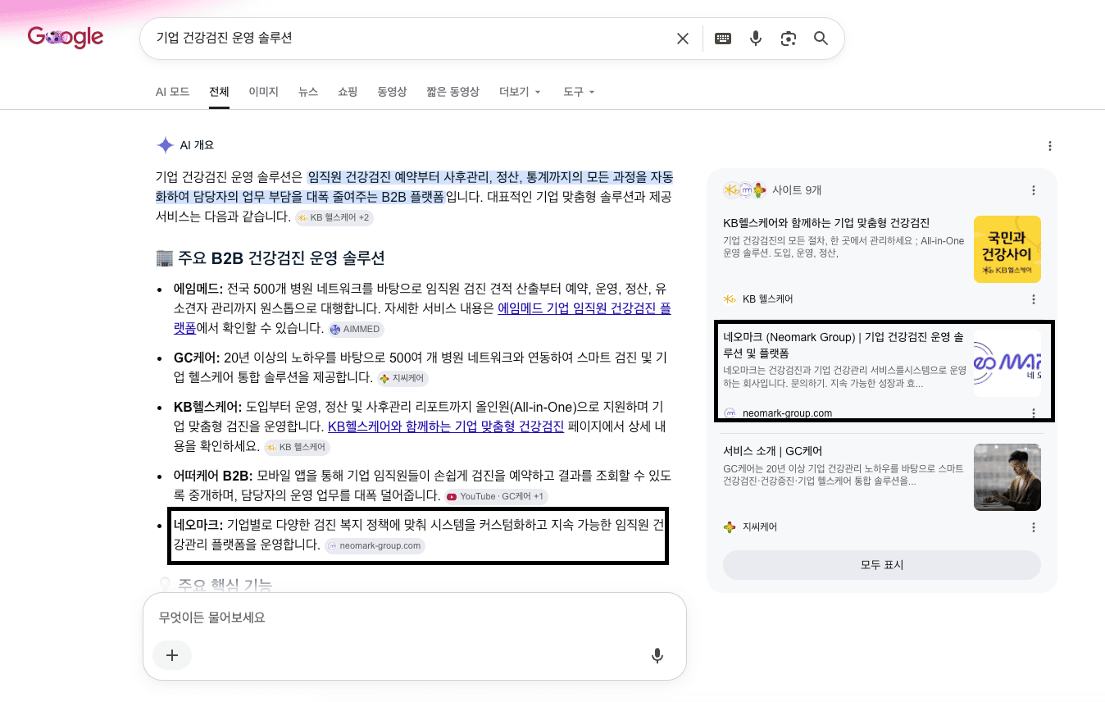The width and height of the screenshot is (1105, 702).
Task: Click the KB 헬스케어 +2 source chip
Action: click(334, 217)
